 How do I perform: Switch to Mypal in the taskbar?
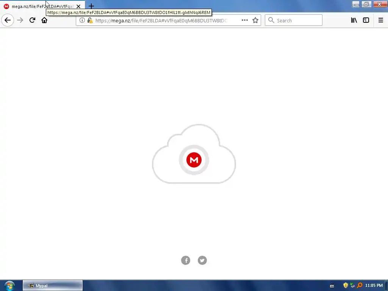coord(53,286)
